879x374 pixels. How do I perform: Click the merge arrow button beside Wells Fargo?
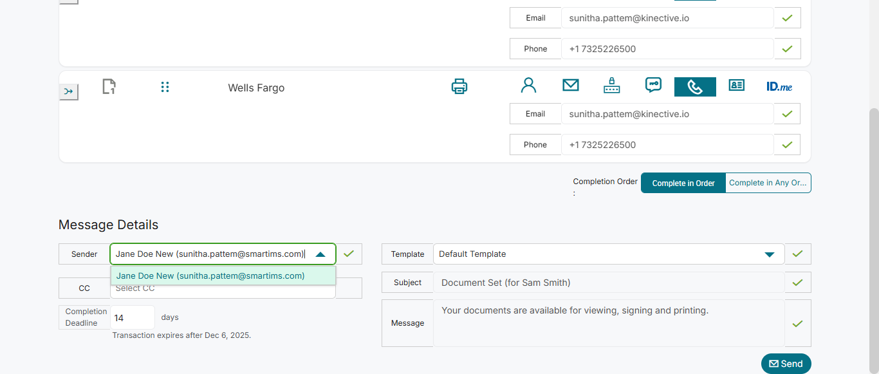click(x=69, y=92)
